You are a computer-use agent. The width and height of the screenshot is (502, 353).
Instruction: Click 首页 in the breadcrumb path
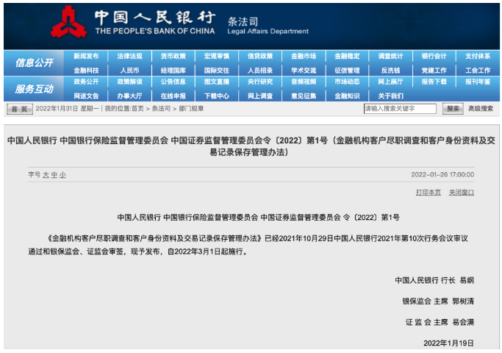click(137, 109)
